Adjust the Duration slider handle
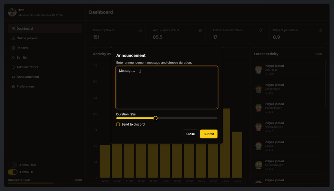Viewport: 334px width, 191px height. 155,118
